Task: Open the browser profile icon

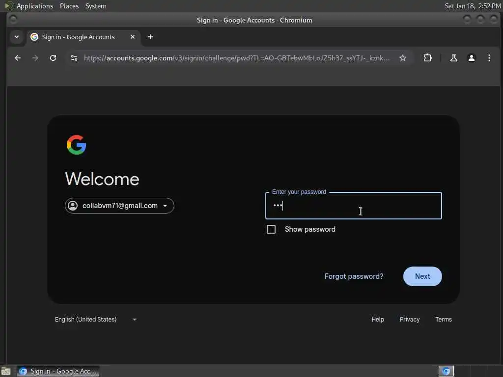Action: 471,58
